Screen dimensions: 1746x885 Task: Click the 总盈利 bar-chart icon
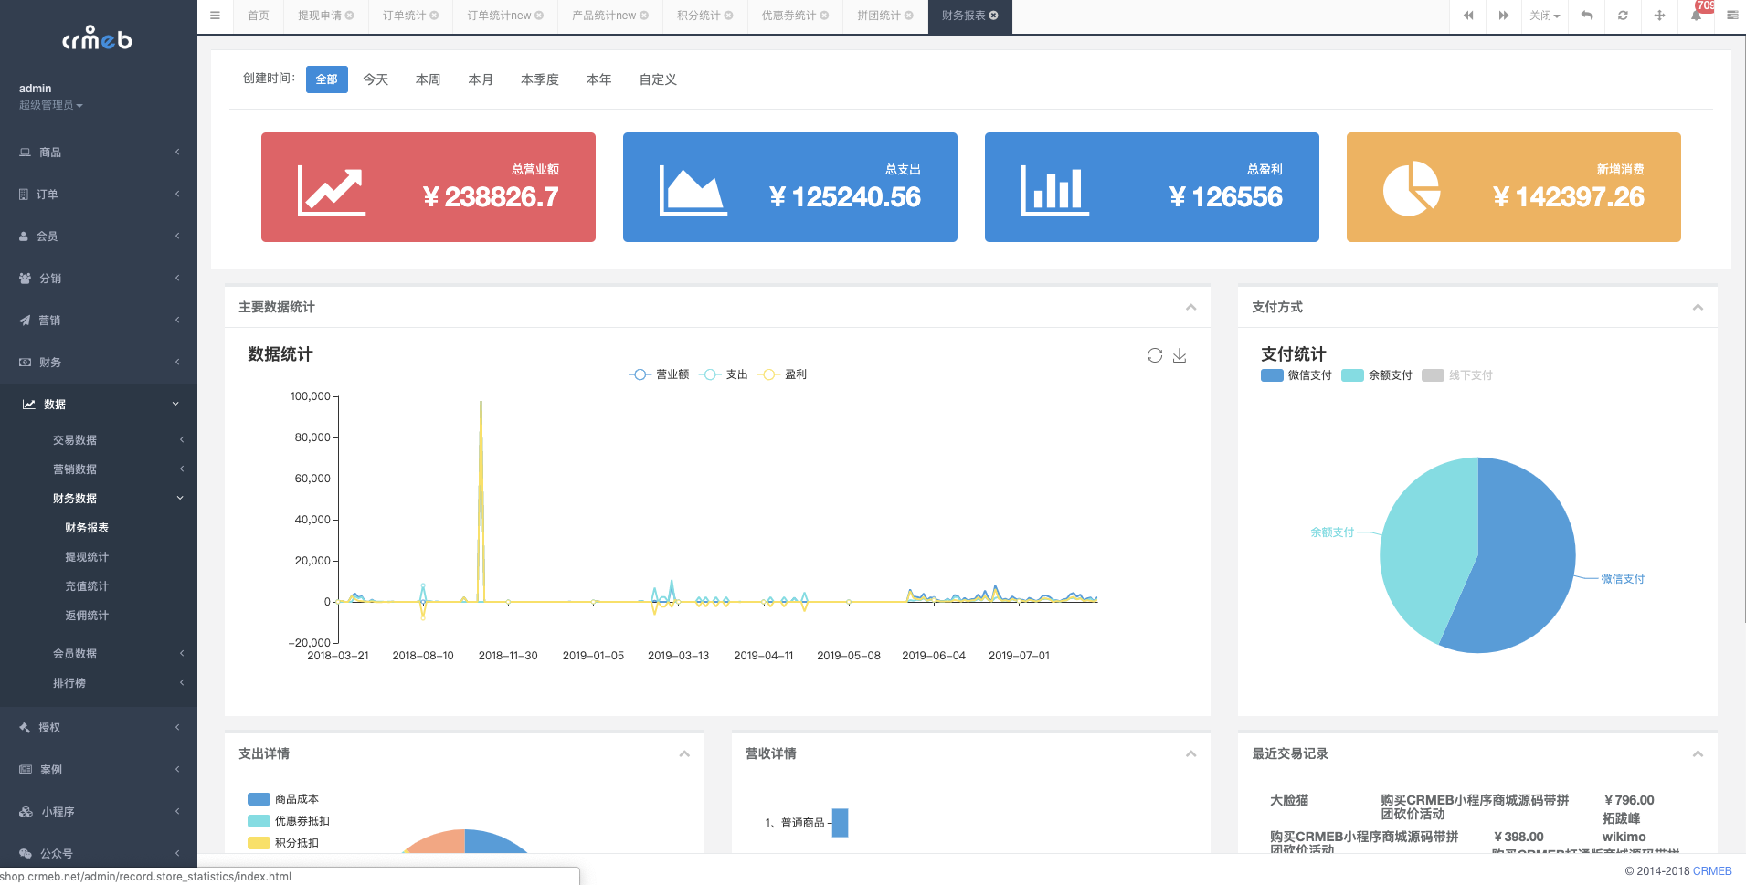(1055, 192)
